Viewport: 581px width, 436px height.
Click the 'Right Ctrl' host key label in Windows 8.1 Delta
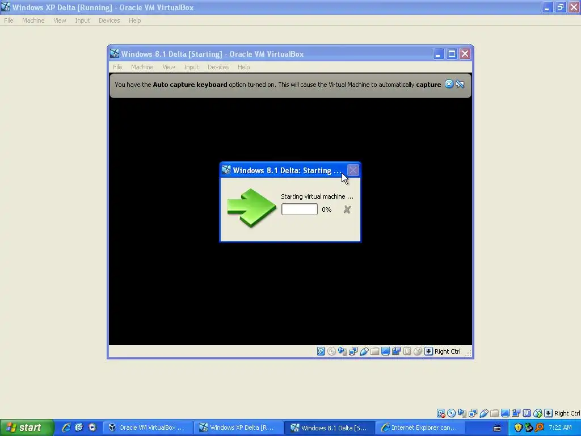click(447, 351)
